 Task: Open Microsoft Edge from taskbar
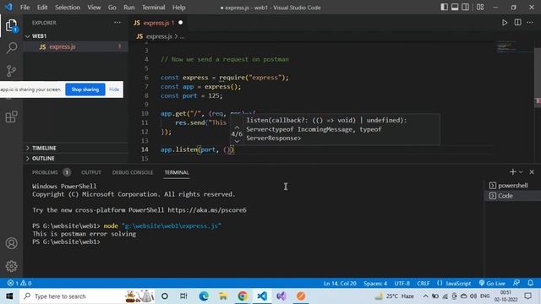tap(204, 296)
